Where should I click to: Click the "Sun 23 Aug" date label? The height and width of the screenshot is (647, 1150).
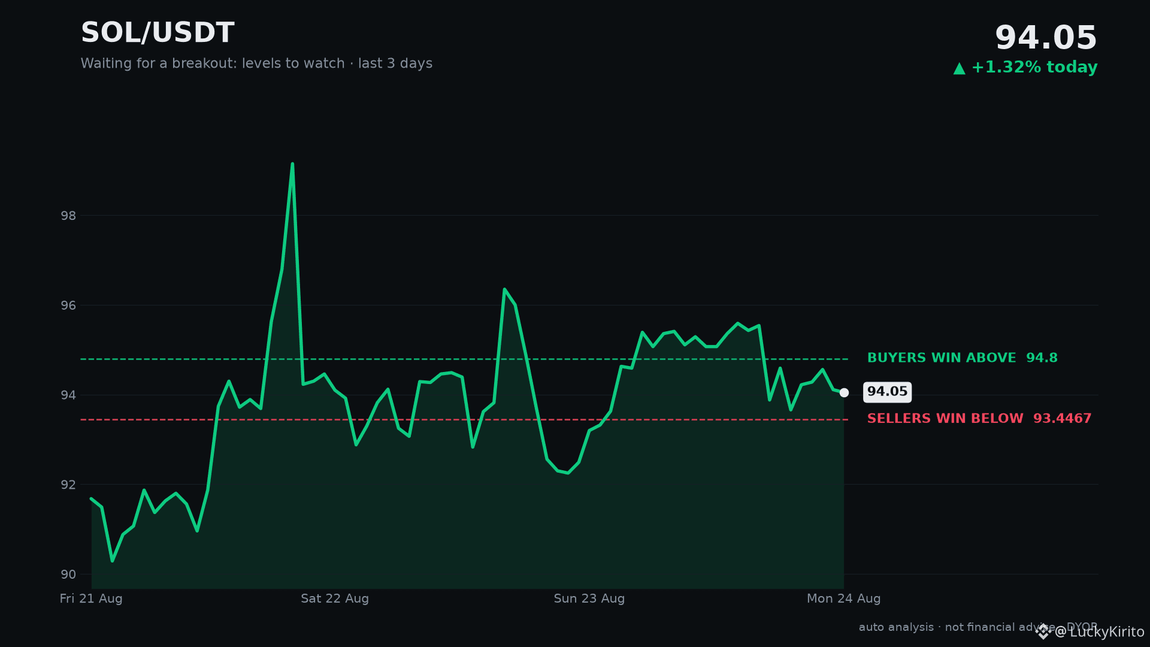(589, 598)
